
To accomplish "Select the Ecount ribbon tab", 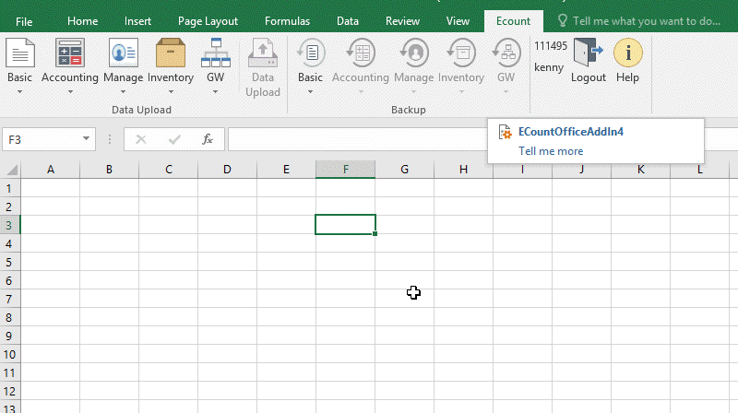I will pos(513,21).
